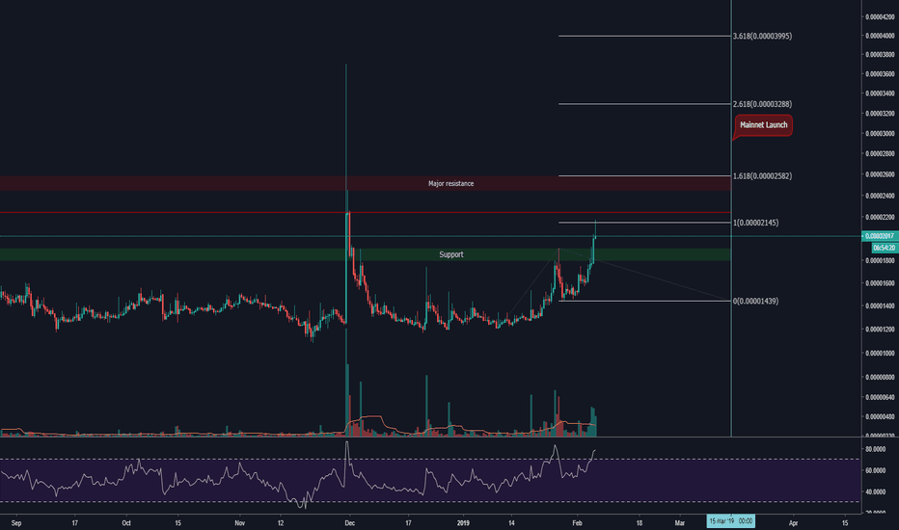Click the 0.00003000 price scale value

(x=881, y=134)
